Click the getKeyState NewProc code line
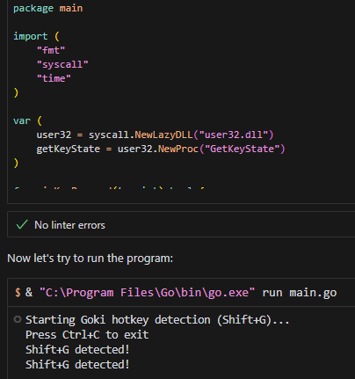Screen dimensions: 355x379 point(161,149)
